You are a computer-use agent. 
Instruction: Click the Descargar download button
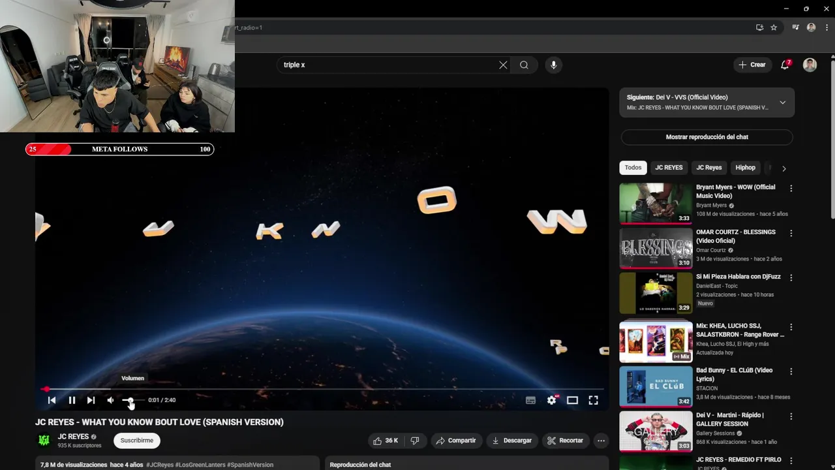[x=512, y=441]
